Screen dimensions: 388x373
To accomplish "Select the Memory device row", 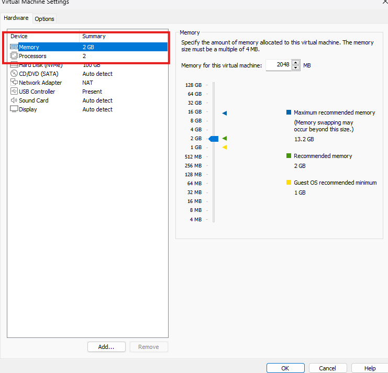I will (x=88, y=47).
